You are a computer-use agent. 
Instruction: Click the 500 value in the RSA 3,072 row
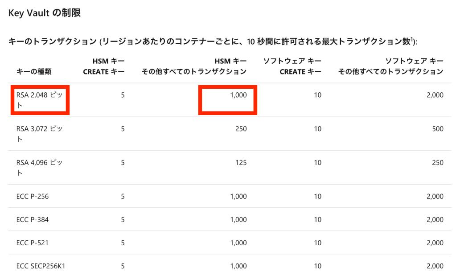(x=438, y=129)
